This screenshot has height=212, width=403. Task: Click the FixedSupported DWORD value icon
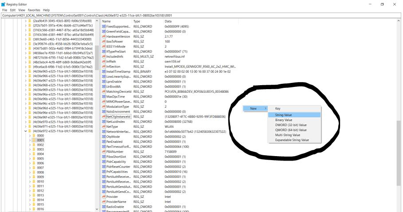tap(103, 26)
